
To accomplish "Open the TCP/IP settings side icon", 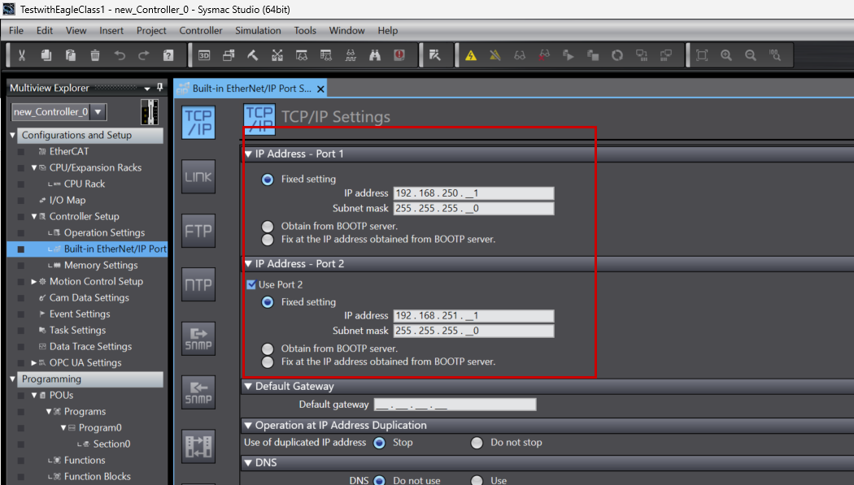I will coord(198,123).
